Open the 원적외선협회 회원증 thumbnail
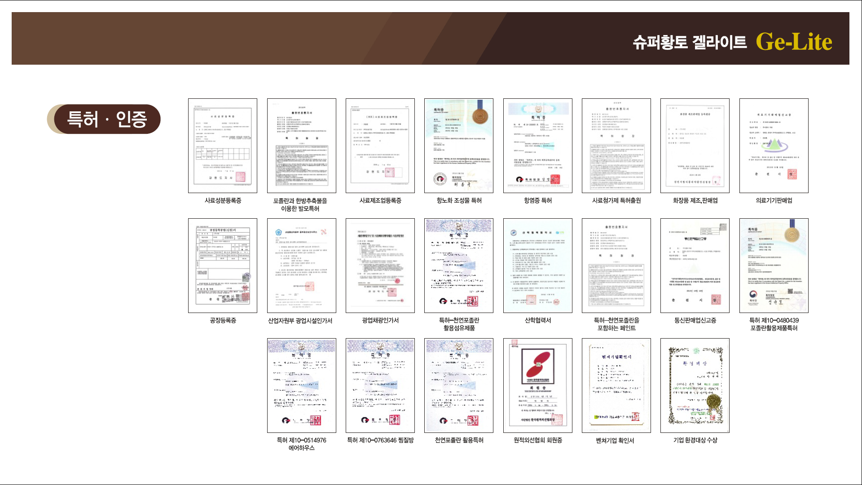 pos(538,386)
